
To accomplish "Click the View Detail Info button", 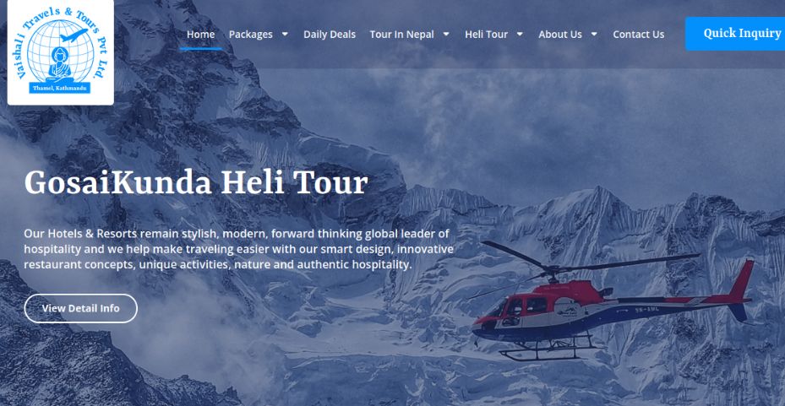I will pos(80,308).
